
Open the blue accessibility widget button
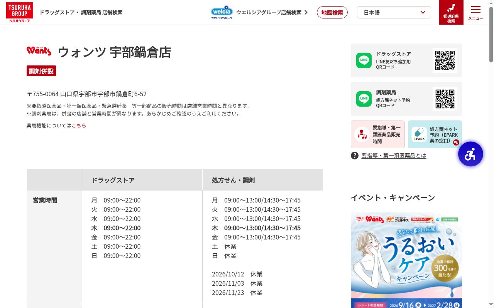470,154
